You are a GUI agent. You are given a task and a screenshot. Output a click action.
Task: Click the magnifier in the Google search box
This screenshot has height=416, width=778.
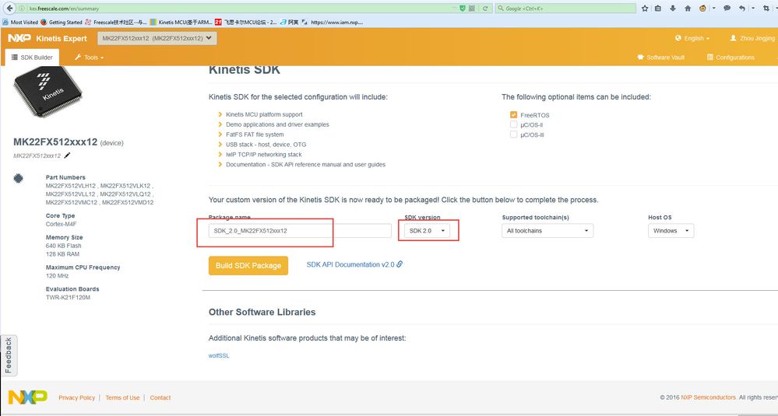tap(501, 9)
